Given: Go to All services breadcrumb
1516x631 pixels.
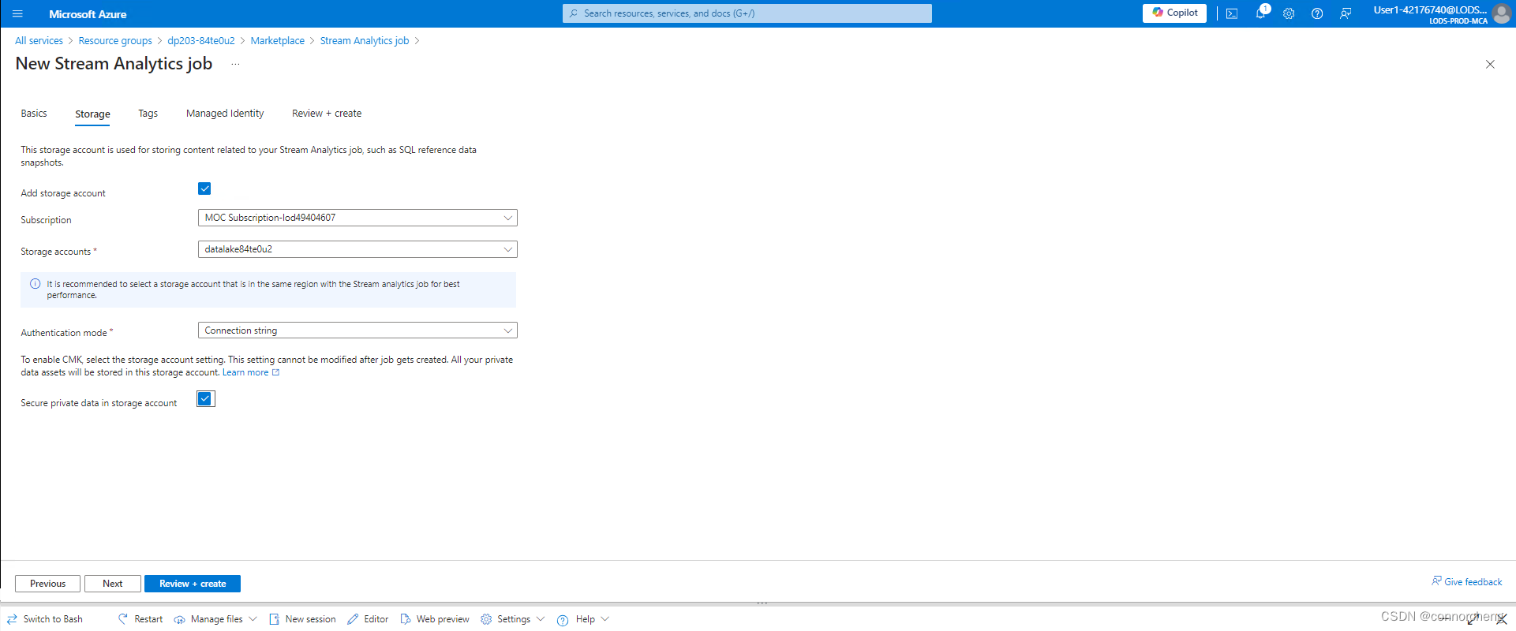Looking at the screenshot, I should 39,41.
